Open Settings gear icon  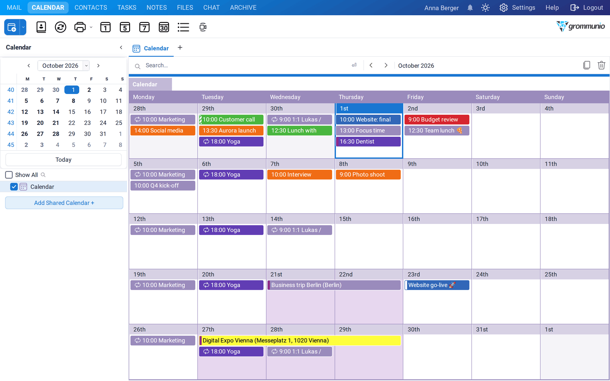tap(504, 8)
